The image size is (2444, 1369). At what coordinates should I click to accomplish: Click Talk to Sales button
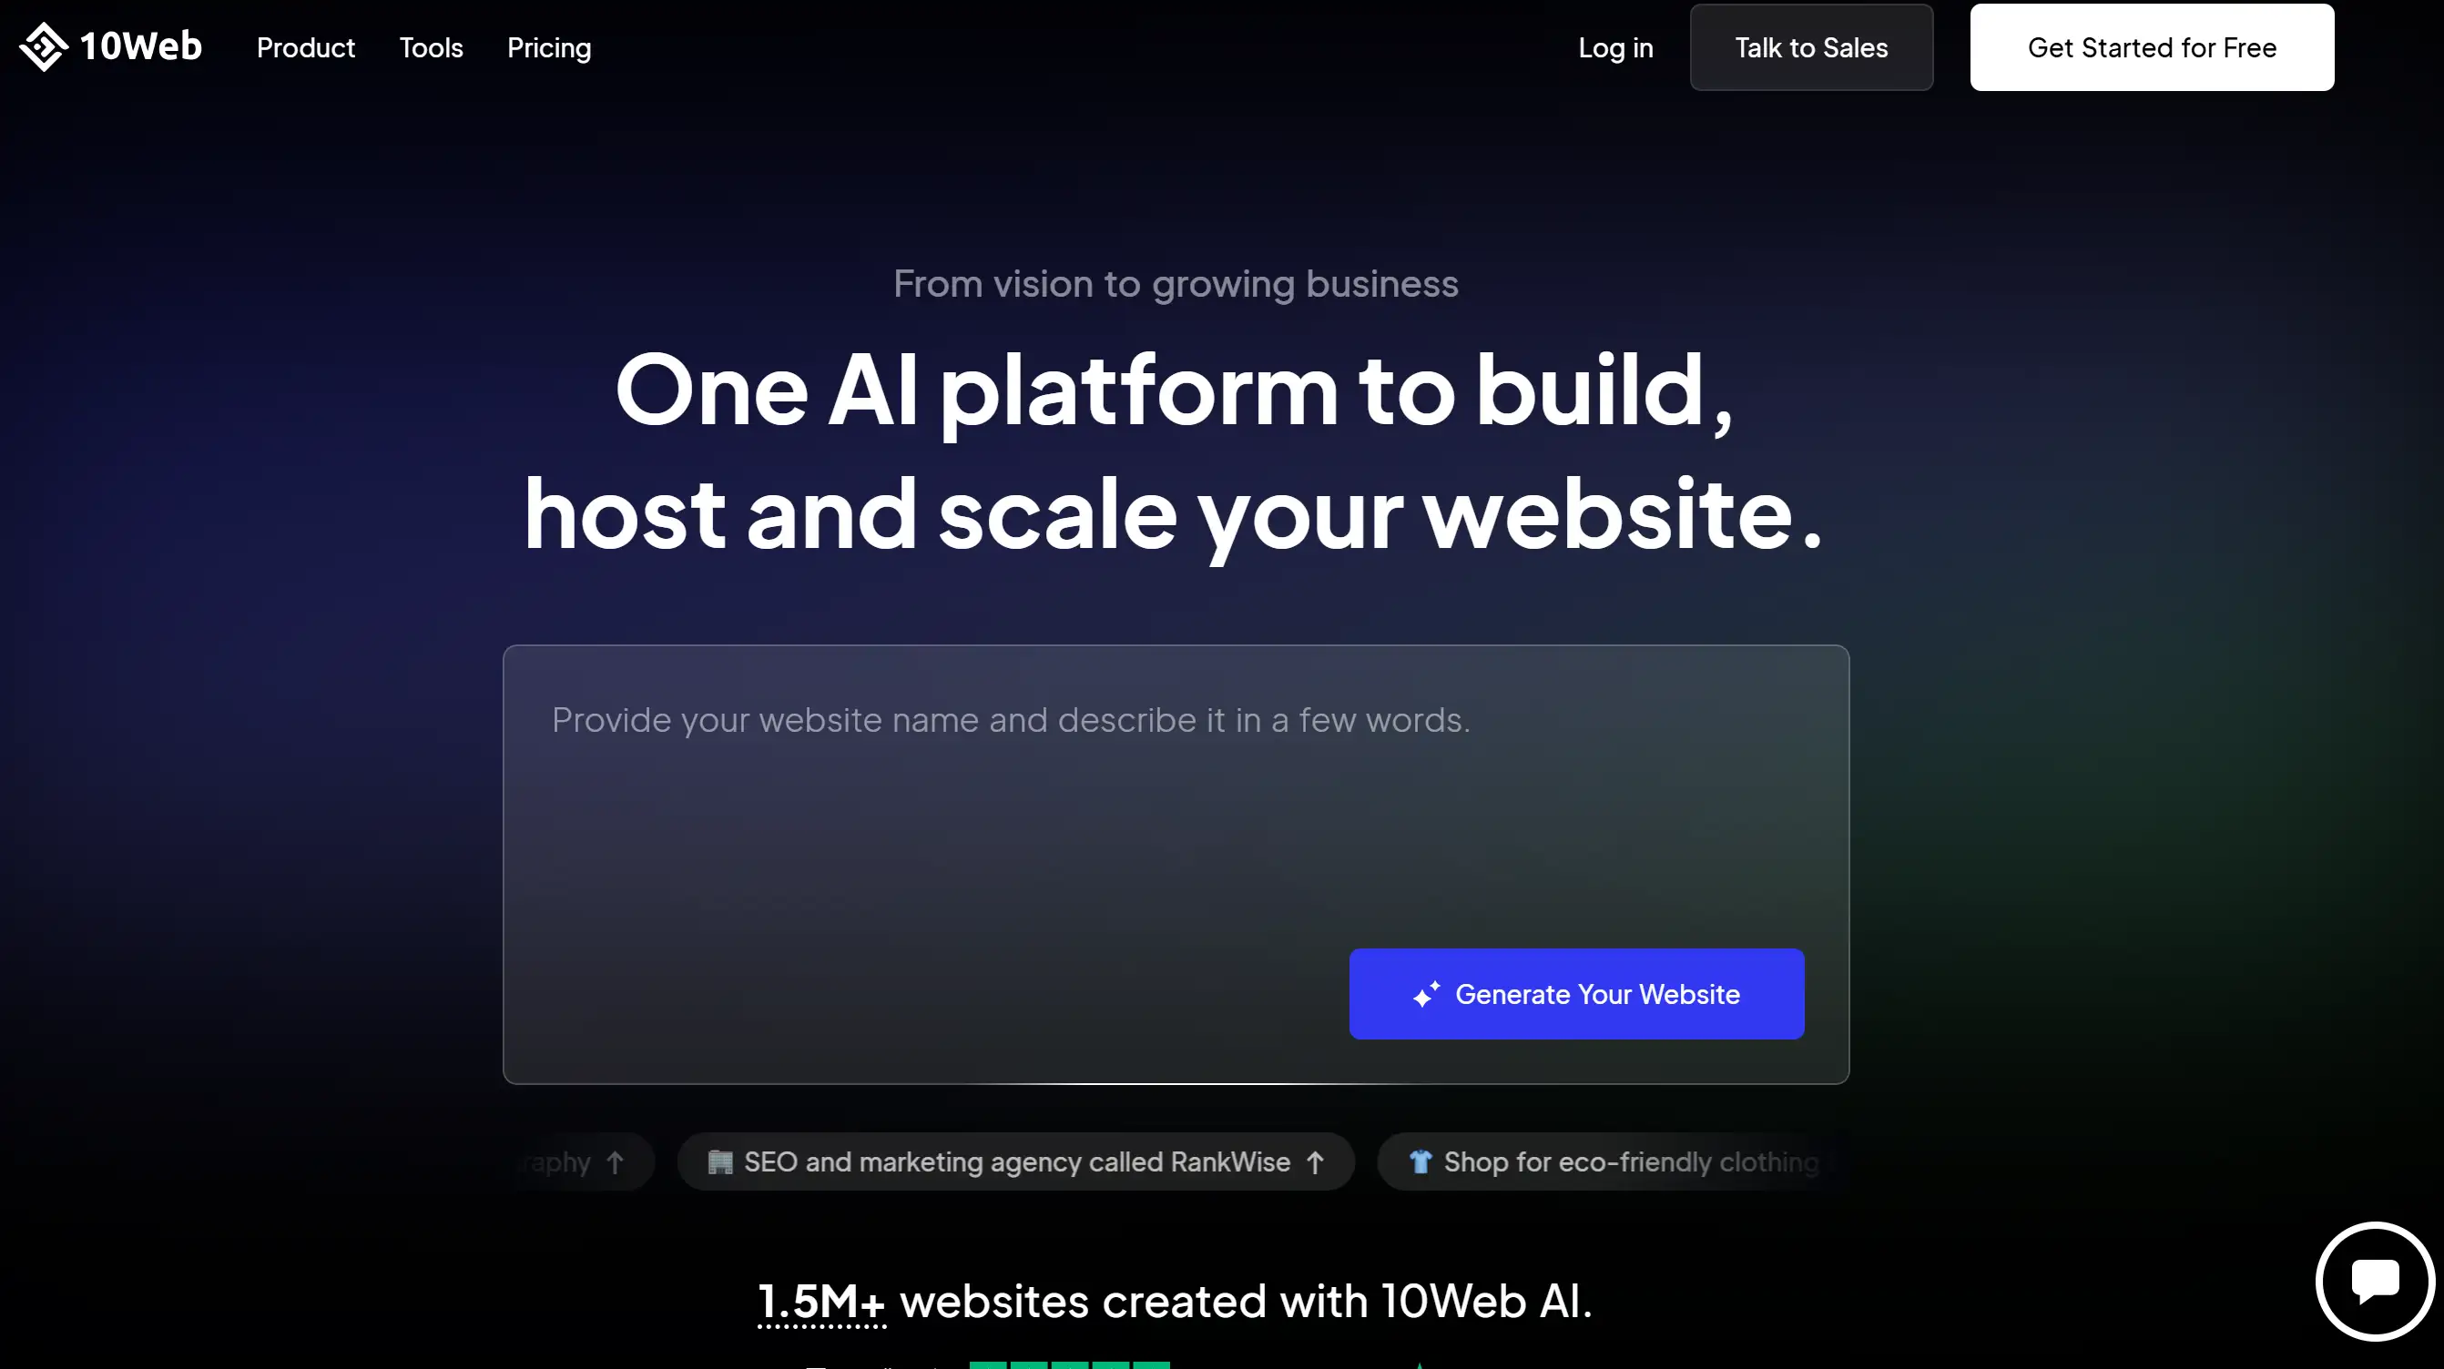1811,47
